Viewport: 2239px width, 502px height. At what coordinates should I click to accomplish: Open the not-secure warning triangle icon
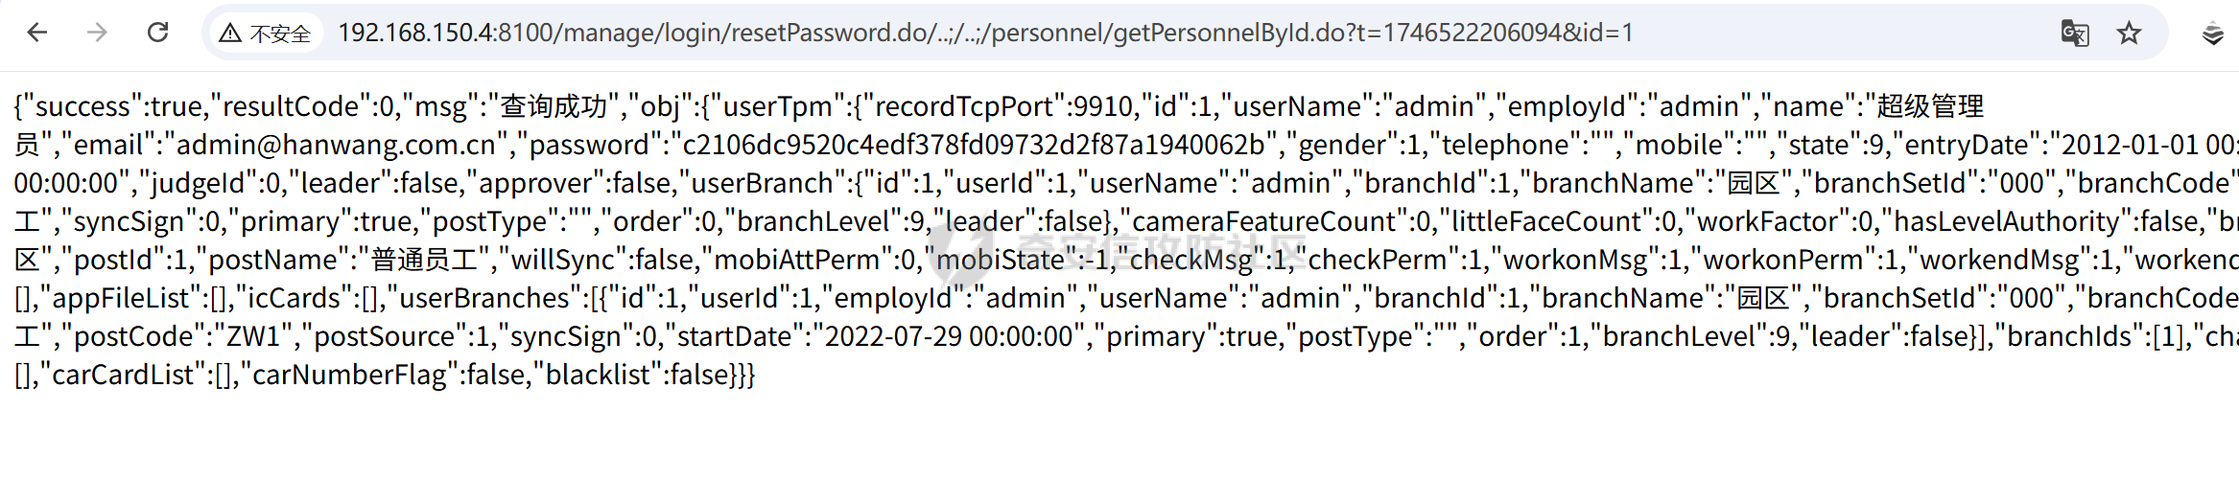click(230, 34)
